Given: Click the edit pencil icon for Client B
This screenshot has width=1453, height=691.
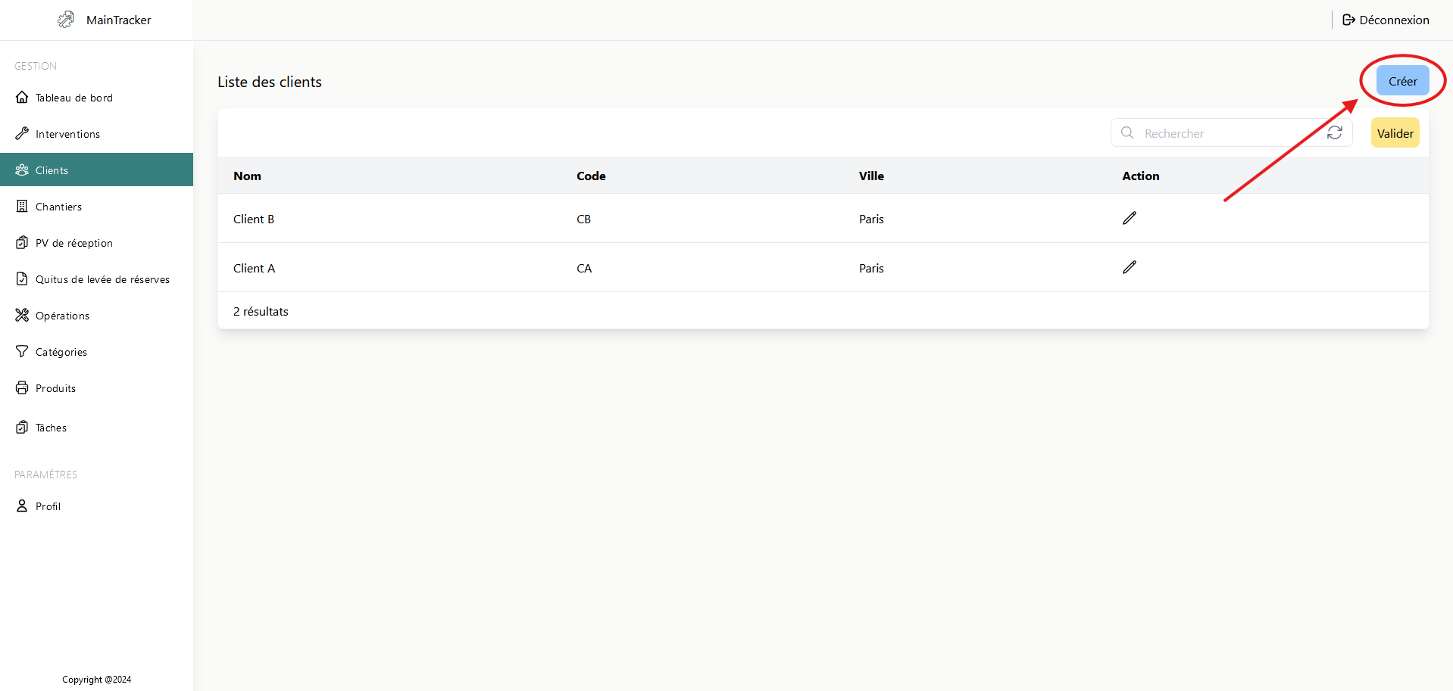Looking at the screenshot, I should click(x=1129, y=218).
